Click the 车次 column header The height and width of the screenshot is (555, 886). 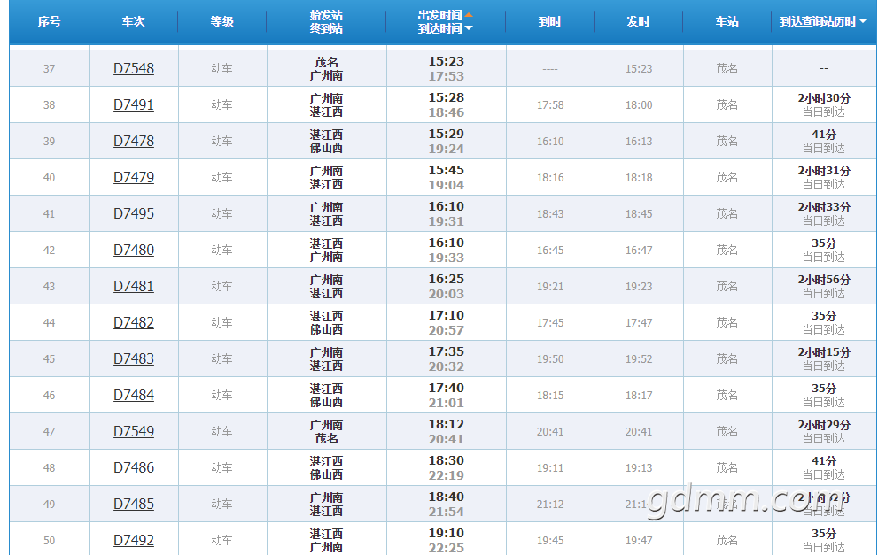(x=134, y=21)
